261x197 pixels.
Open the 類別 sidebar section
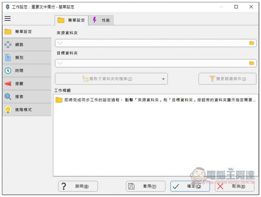click(x=27, y=58)
